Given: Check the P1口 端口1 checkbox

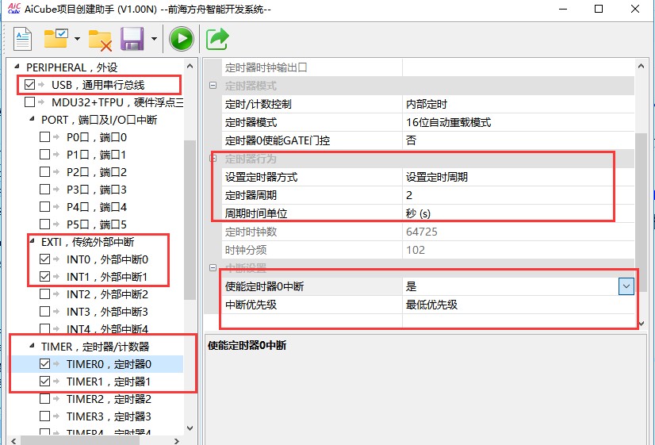Looking at the screenshot, I should 44,155.
